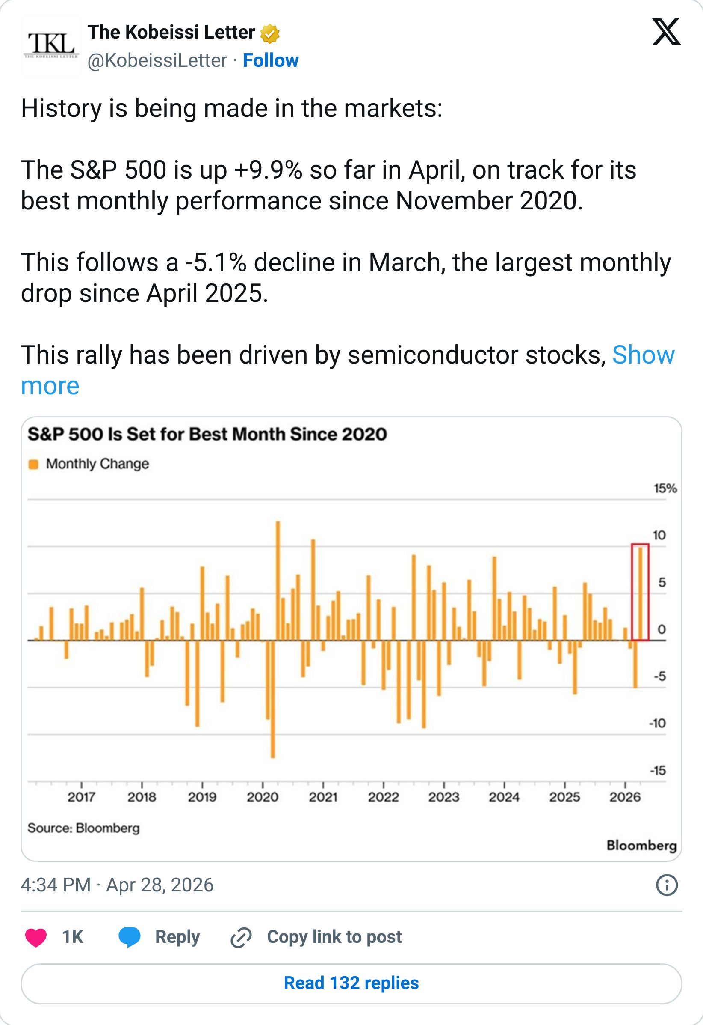
Task: Click the Bloomberg watermark in the chart
Action: coord(641,846)
